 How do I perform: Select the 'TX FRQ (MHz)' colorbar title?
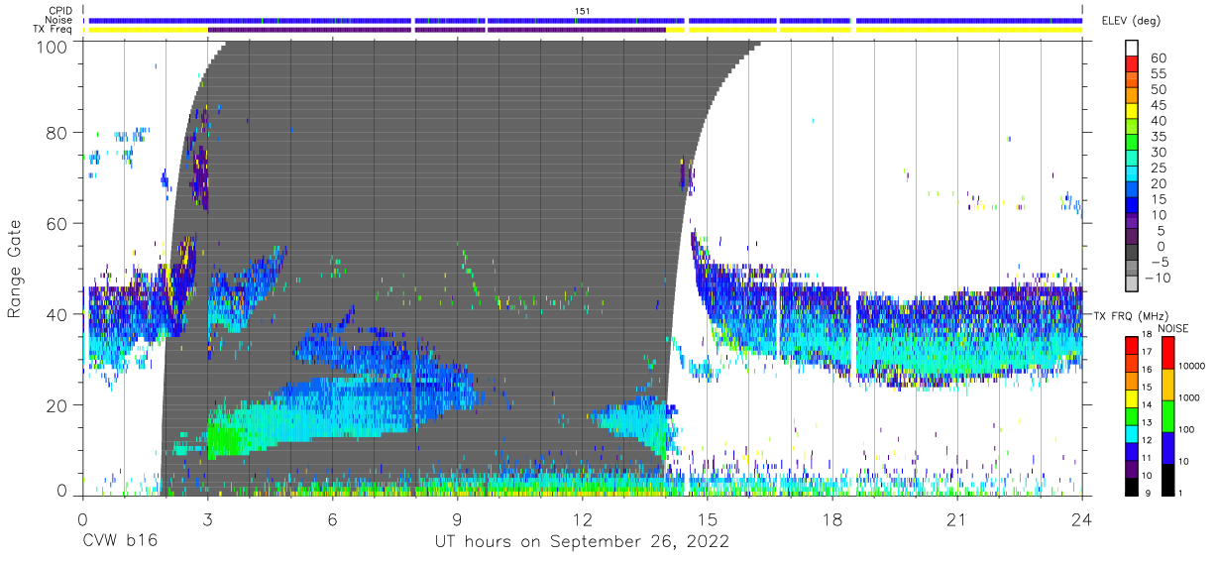(x=1130, y=316)
